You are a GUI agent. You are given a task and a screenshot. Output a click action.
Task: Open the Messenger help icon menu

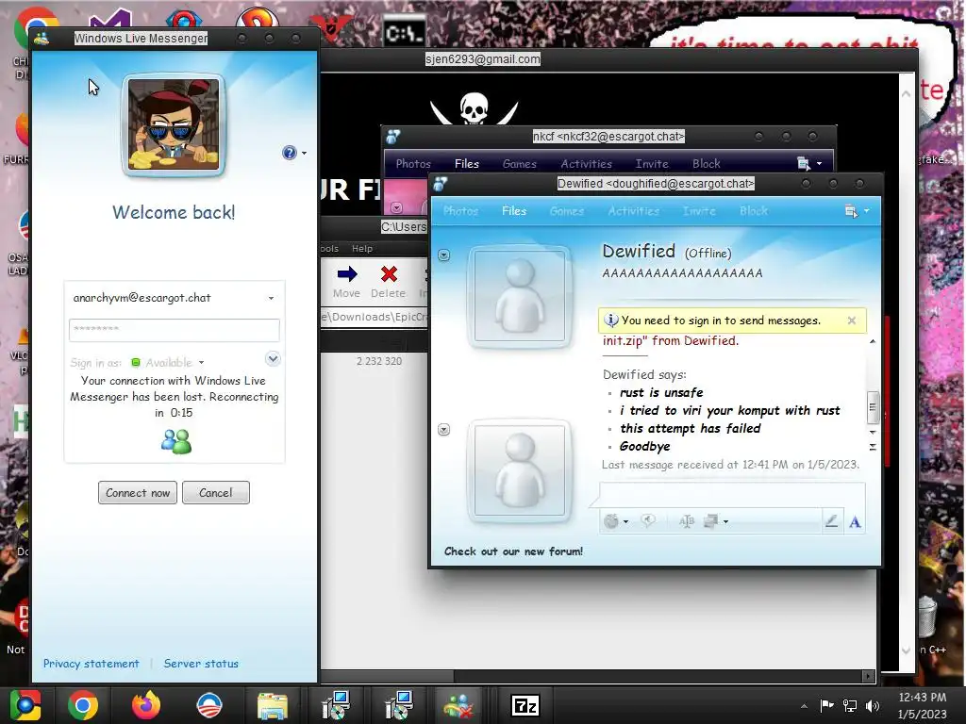289,153
